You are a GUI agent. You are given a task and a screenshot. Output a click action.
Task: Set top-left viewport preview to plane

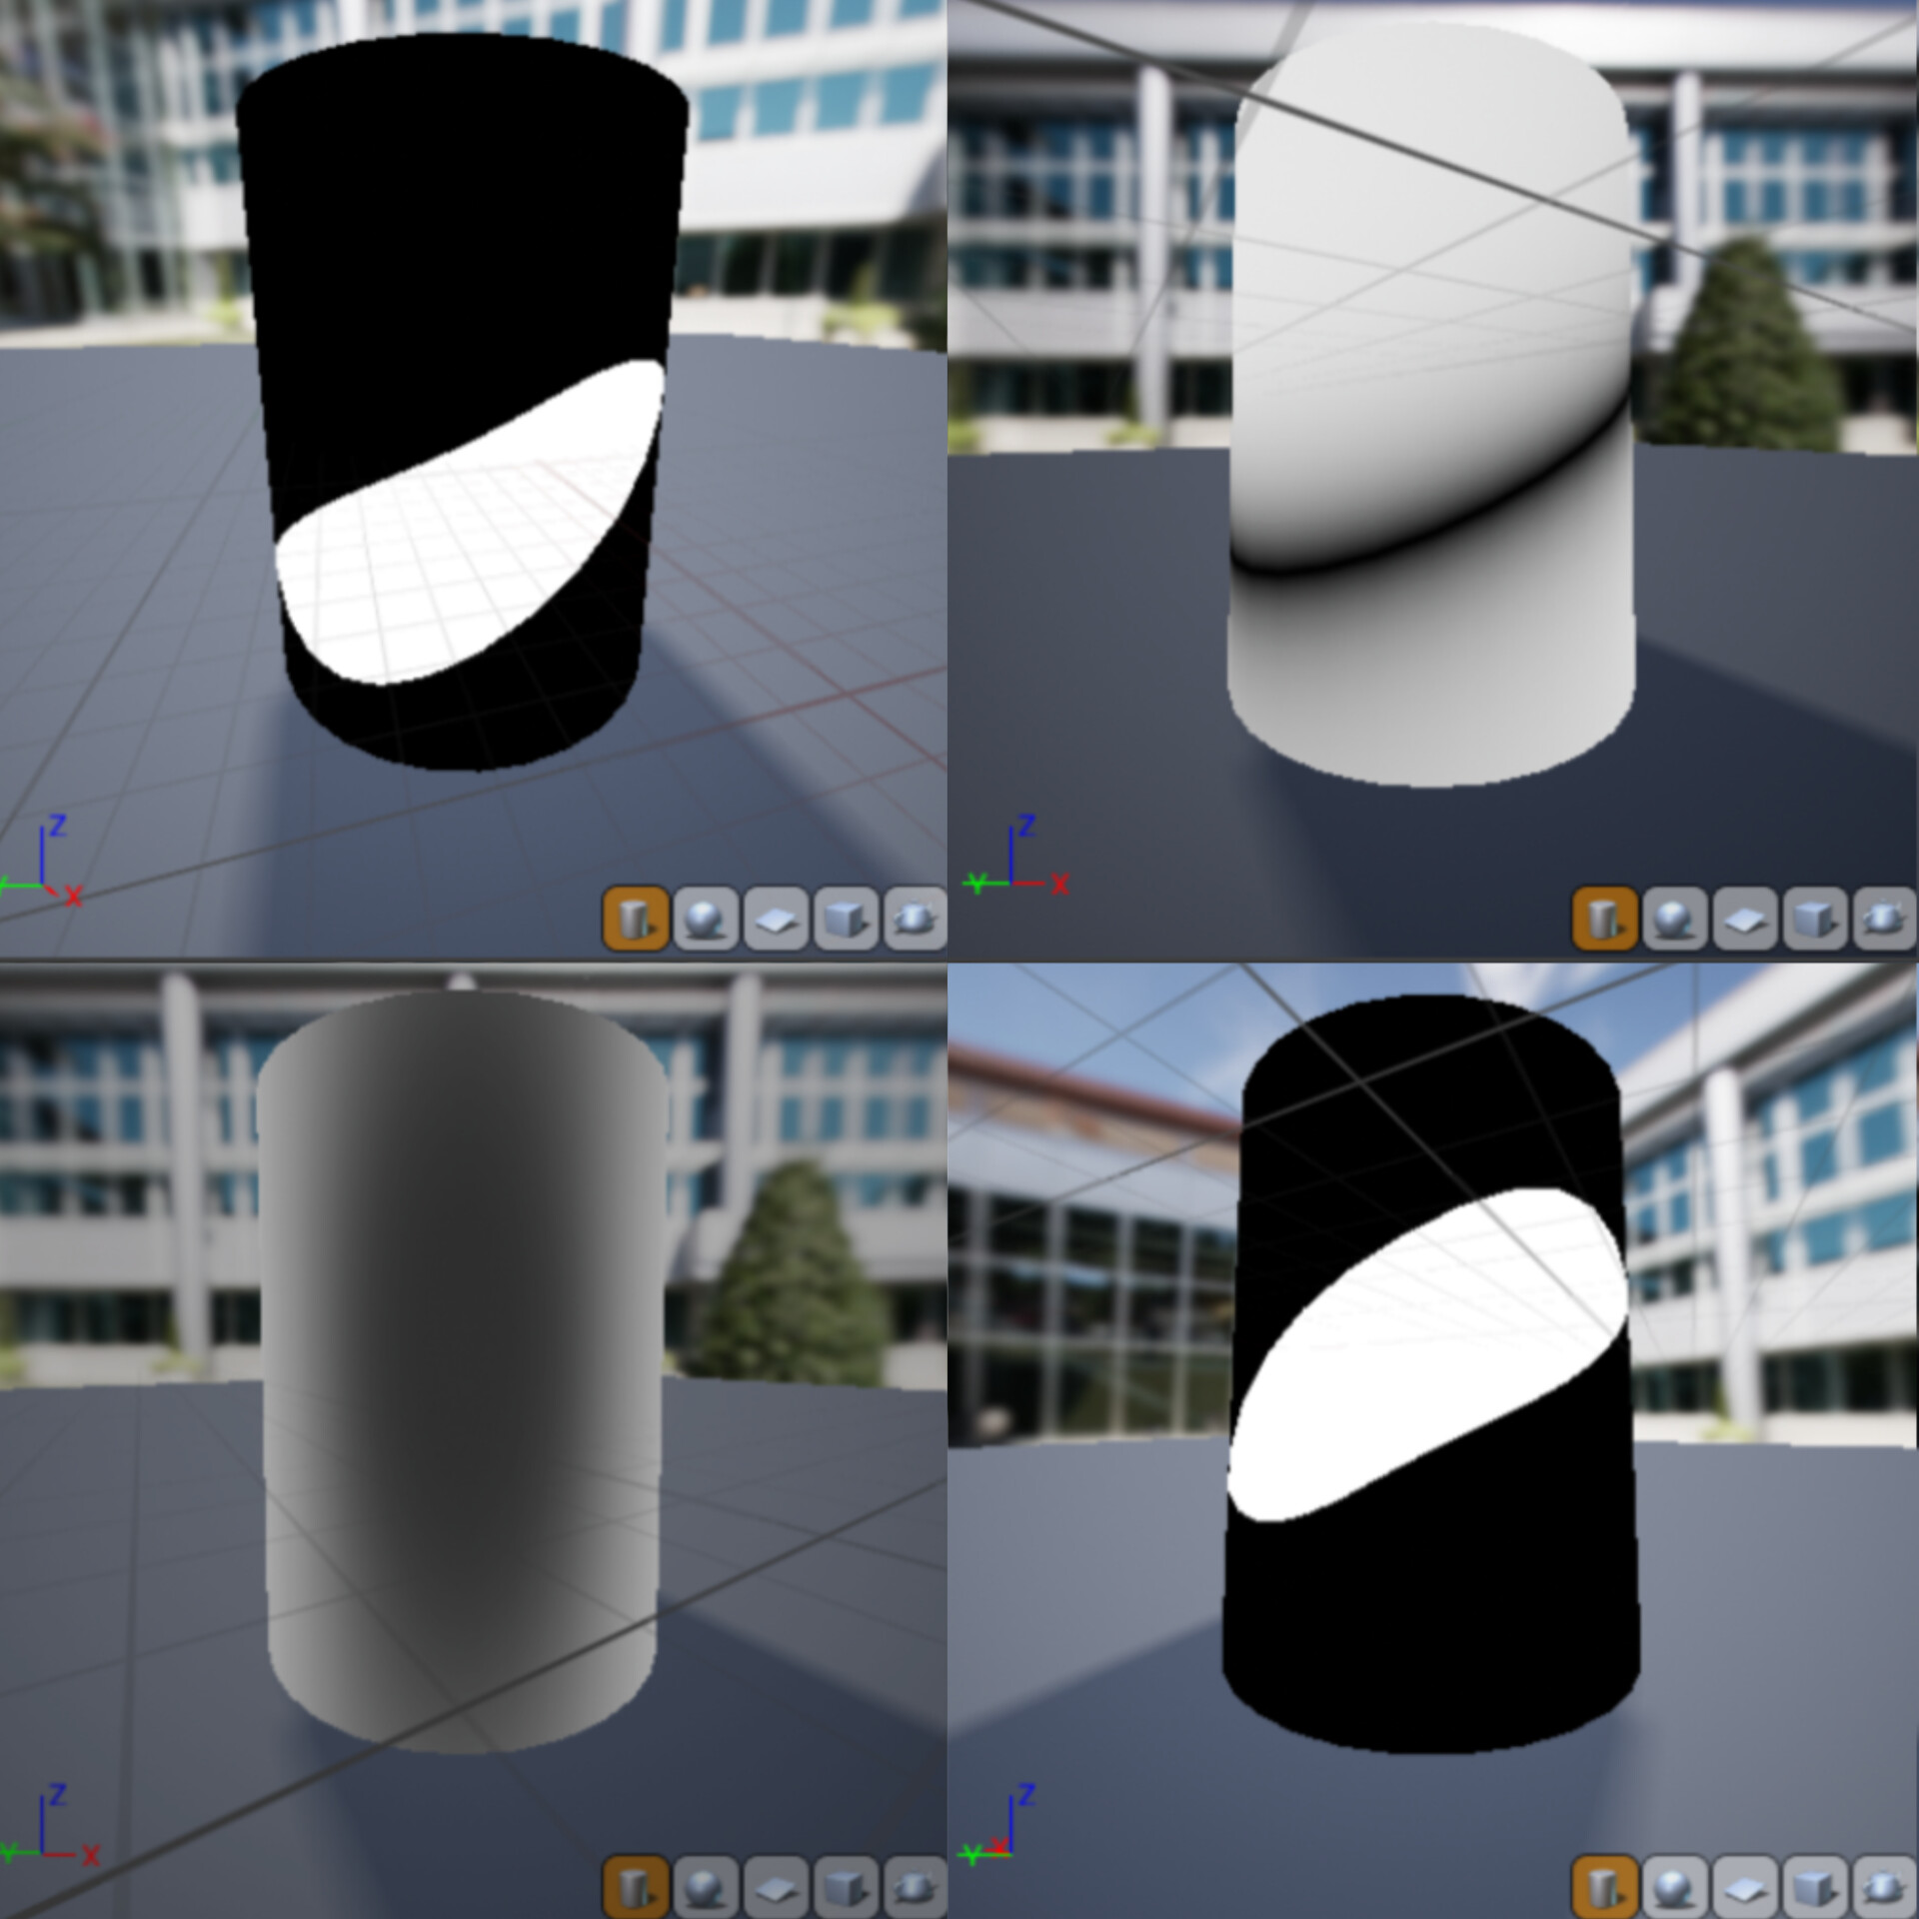(776, 918)
